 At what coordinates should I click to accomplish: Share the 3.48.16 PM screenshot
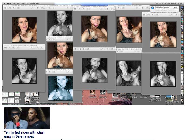(122, 51)
